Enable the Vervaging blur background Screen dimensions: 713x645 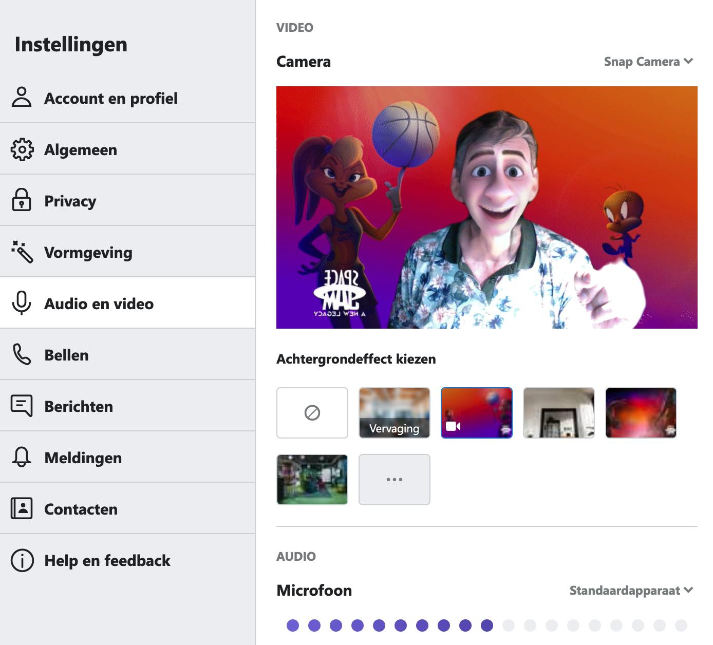point(395,413)
